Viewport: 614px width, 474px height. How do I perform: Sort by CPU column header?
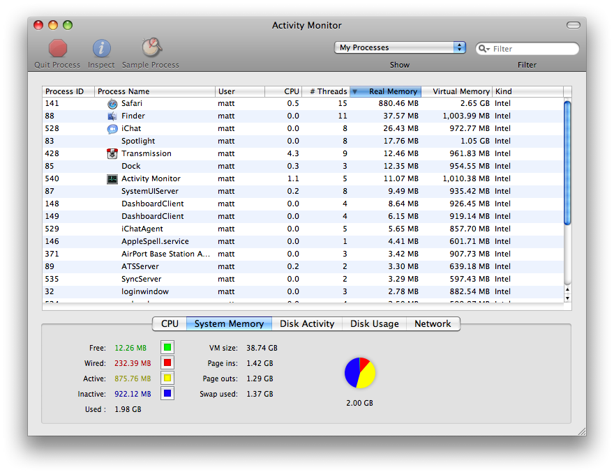click(x=283, y=91)
